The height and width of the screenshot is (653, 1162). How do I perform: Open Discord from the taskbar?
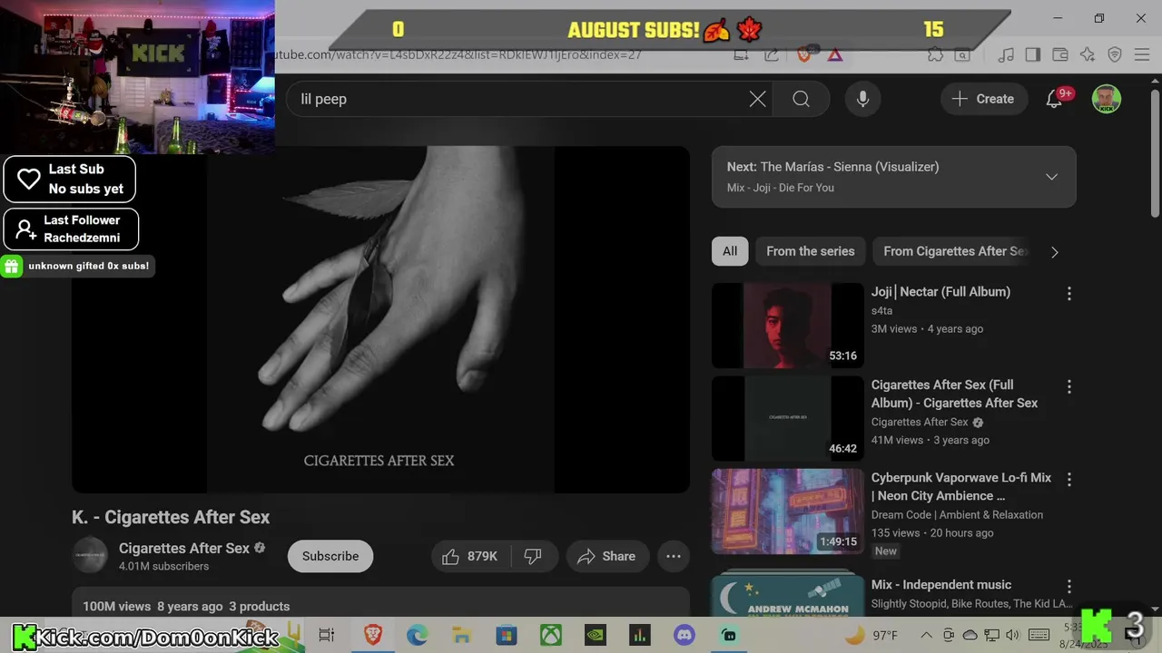coord(684,635)
